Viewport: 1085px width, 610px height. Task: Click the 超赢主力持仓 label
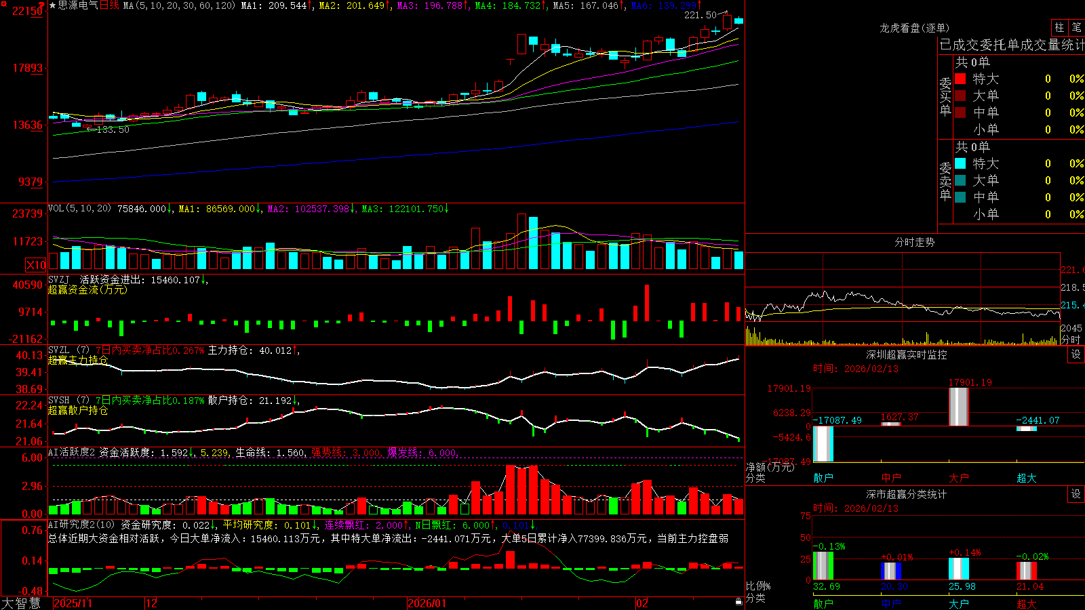[x=78, y=360]
